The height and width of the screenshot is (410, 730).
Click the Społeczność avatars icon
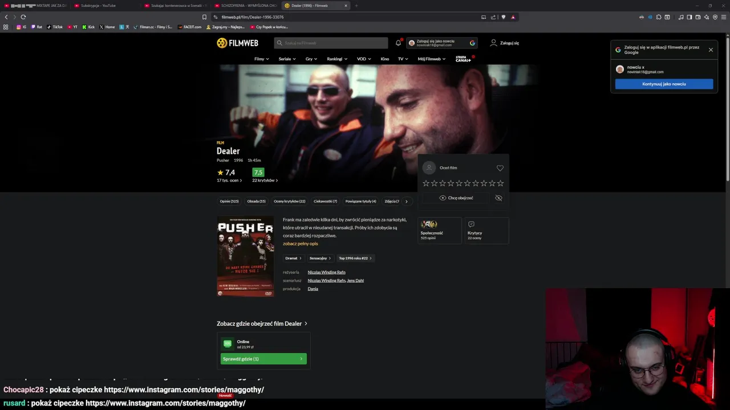tap(429, 224)
